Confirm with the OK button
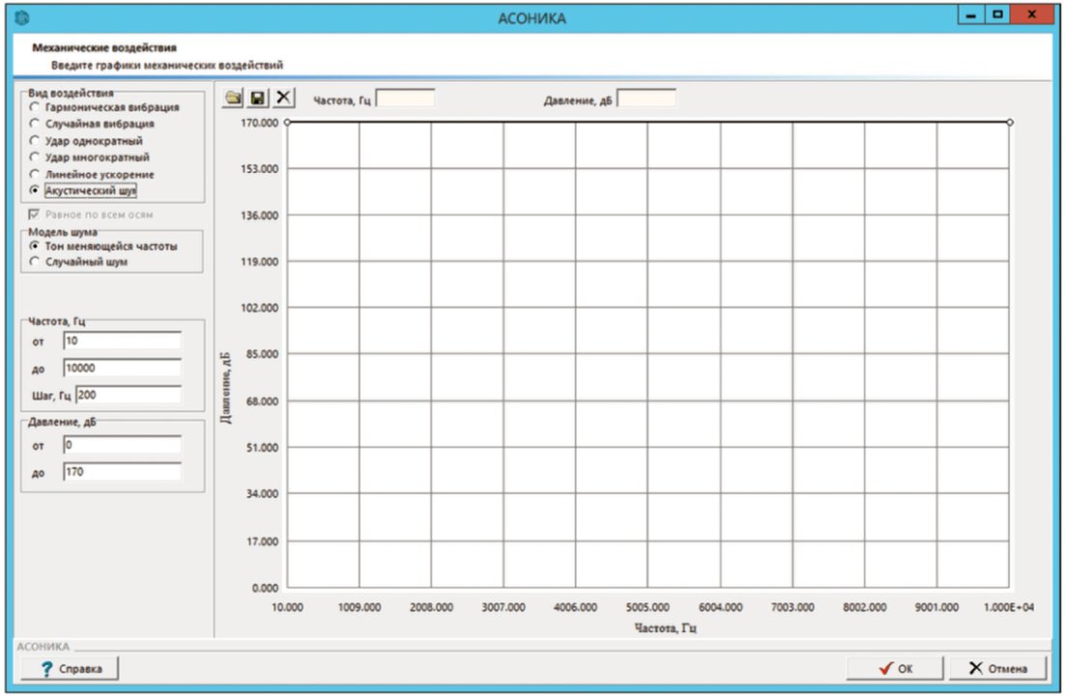This screenshot has height=698, width=1065. [895, 668]
